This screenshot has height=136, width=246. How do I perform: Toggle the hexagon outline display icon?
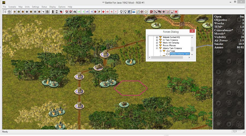(146, 12)
